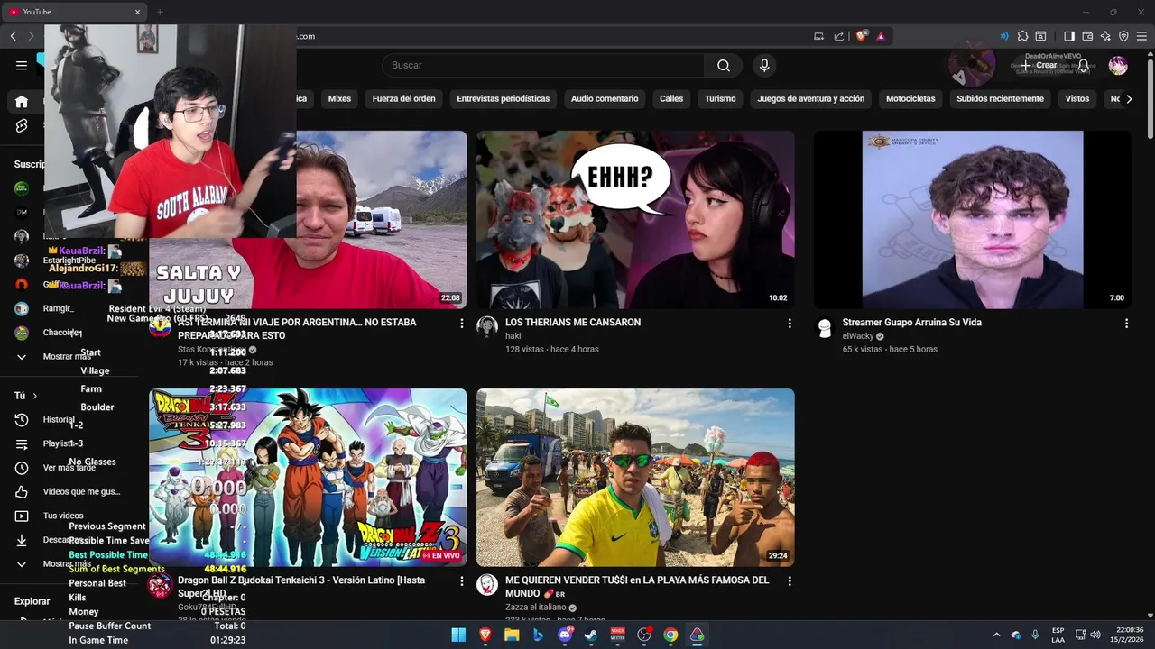
Task: Open browser extensions puzzle icon
Action: click(x=1022, y=36)
